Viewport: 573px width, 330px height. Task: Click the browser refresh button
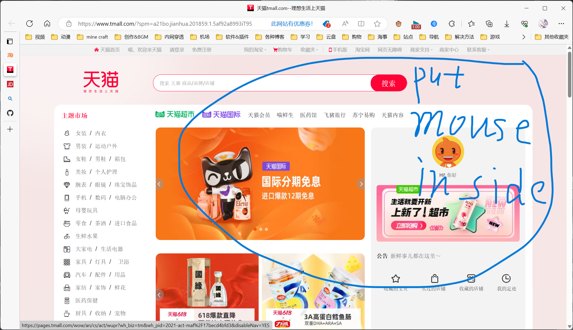pos(29,24)
